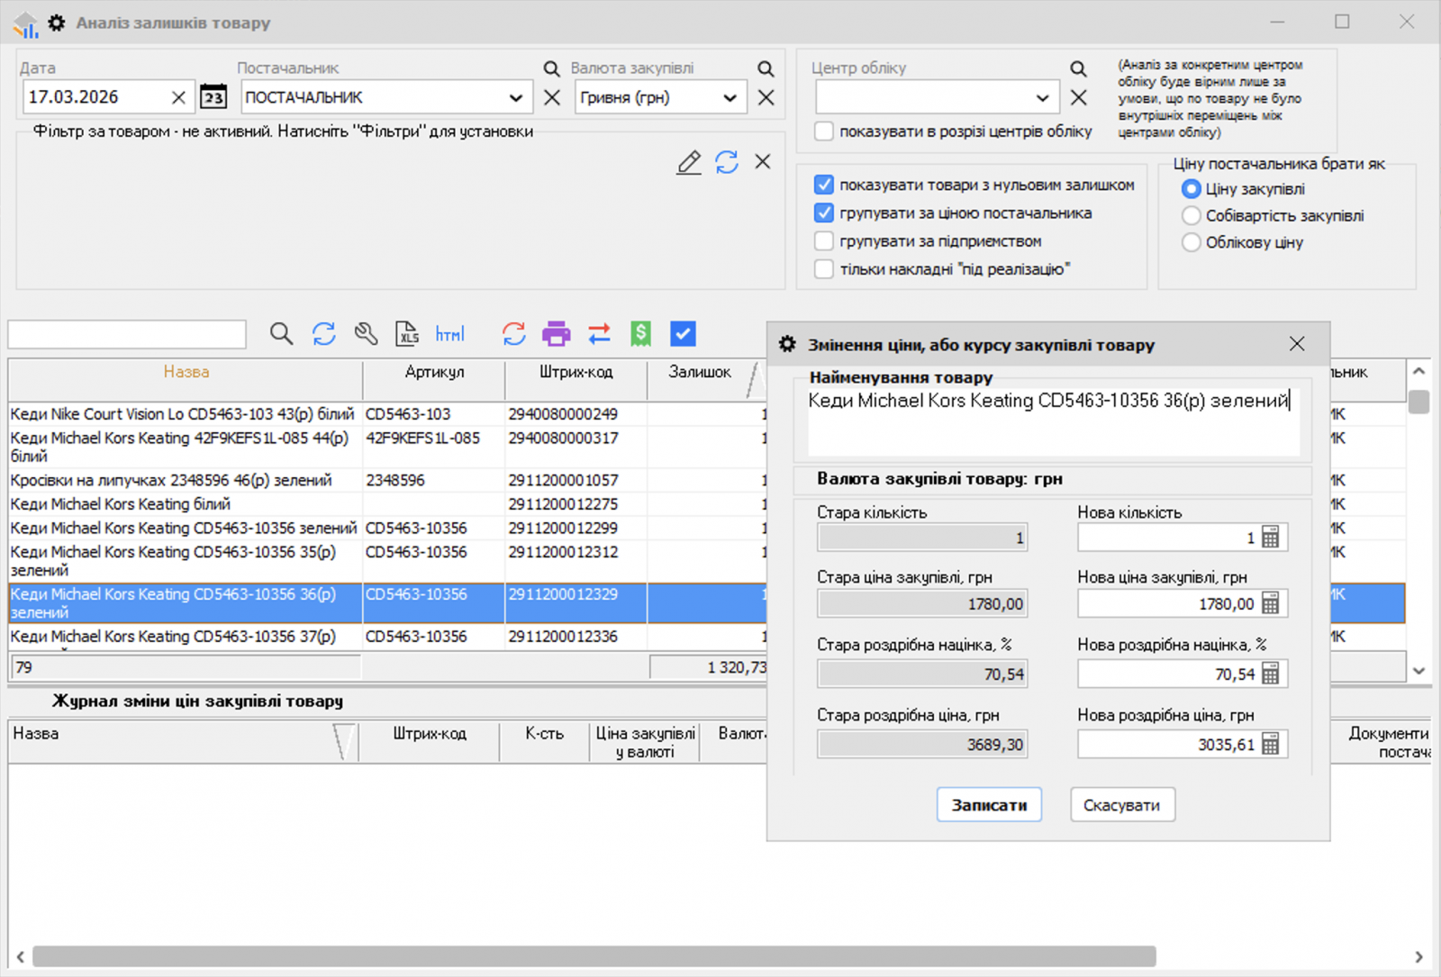Click the red-blue transfer arrows icon
The image size is (1441, 977).
click(599, 333)
